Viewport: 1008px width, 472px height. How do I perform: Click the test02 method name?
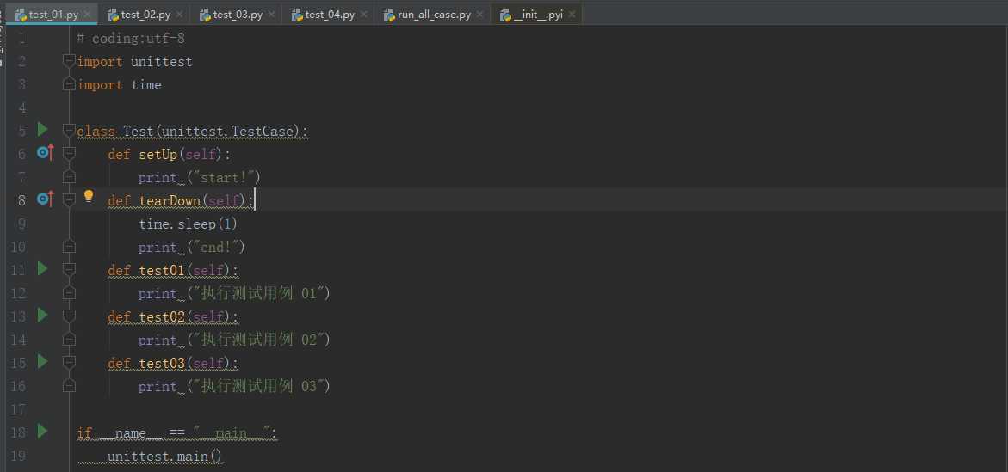[162, 316]
